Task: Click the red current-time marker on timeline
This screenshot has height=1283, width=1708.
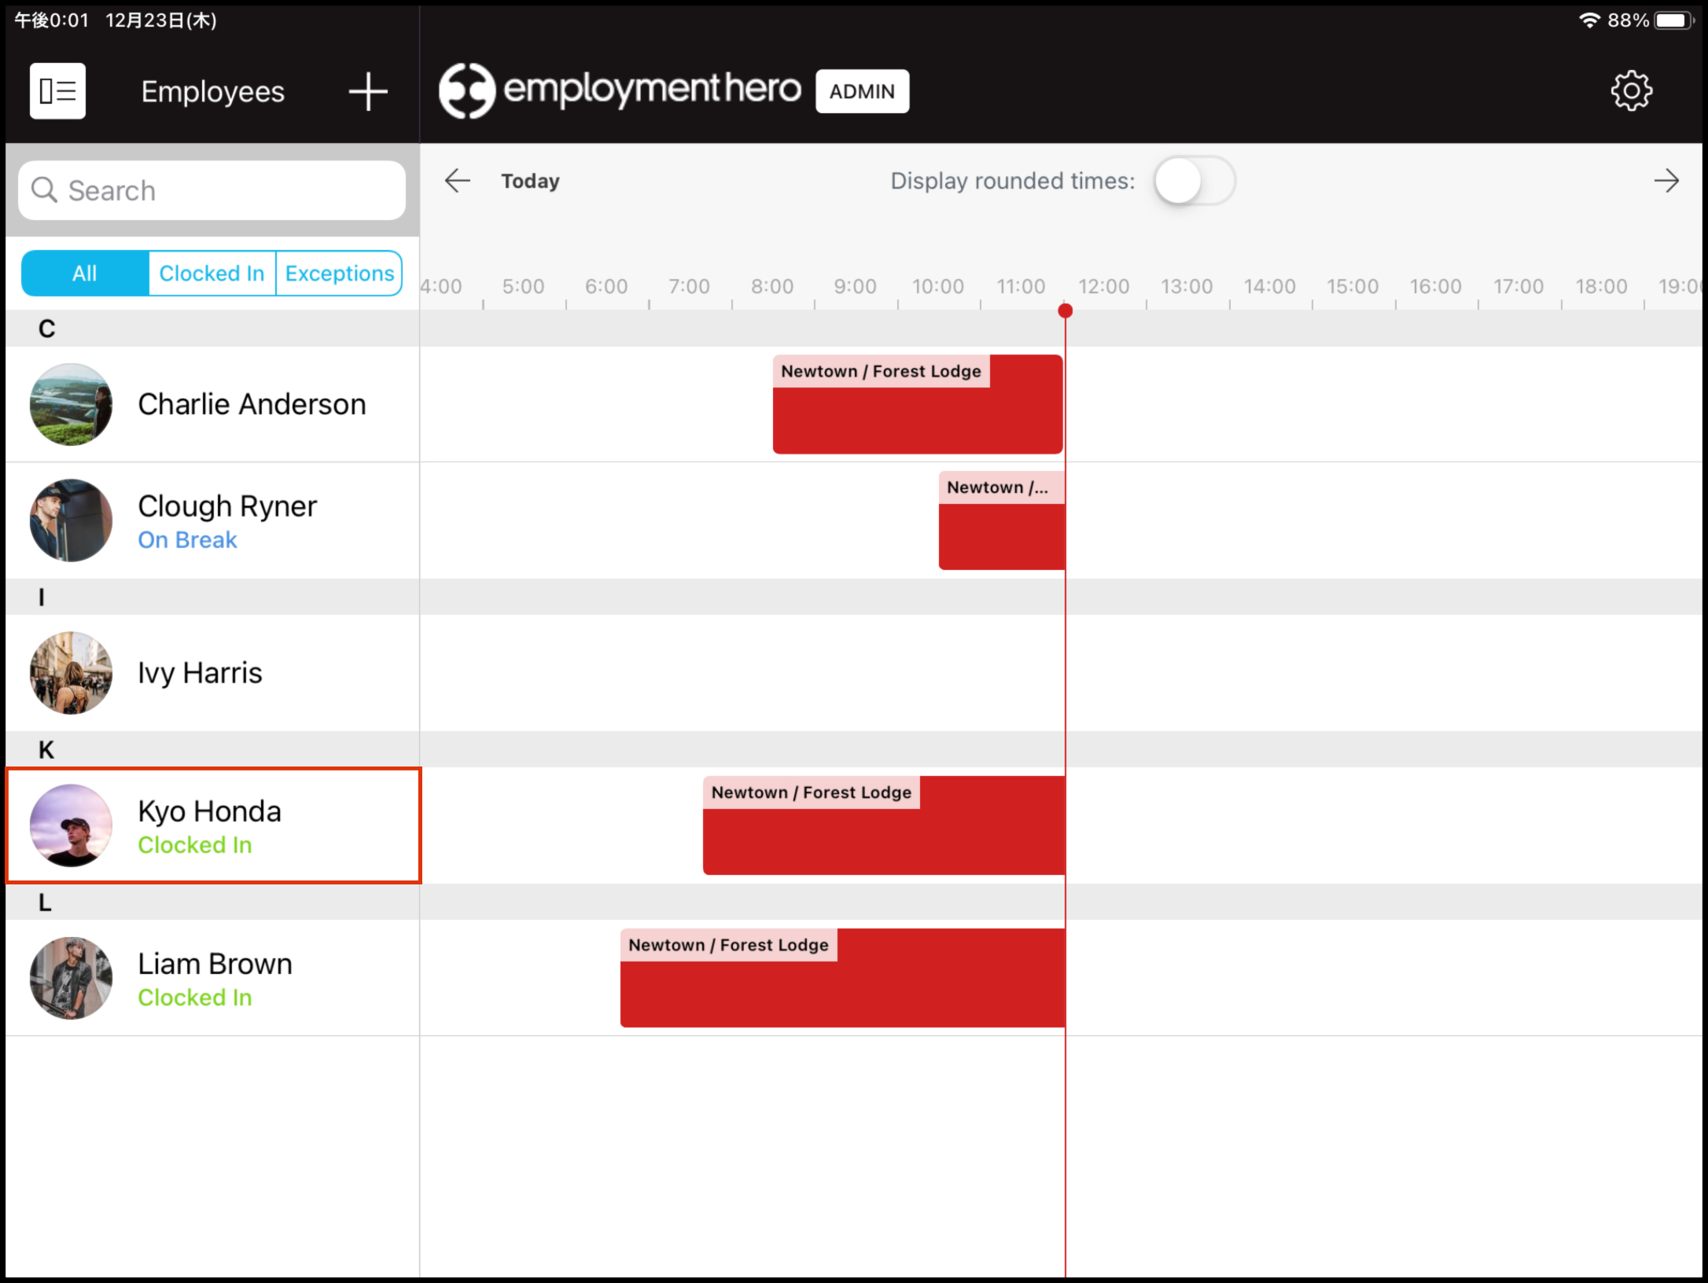Action: 1066,311
